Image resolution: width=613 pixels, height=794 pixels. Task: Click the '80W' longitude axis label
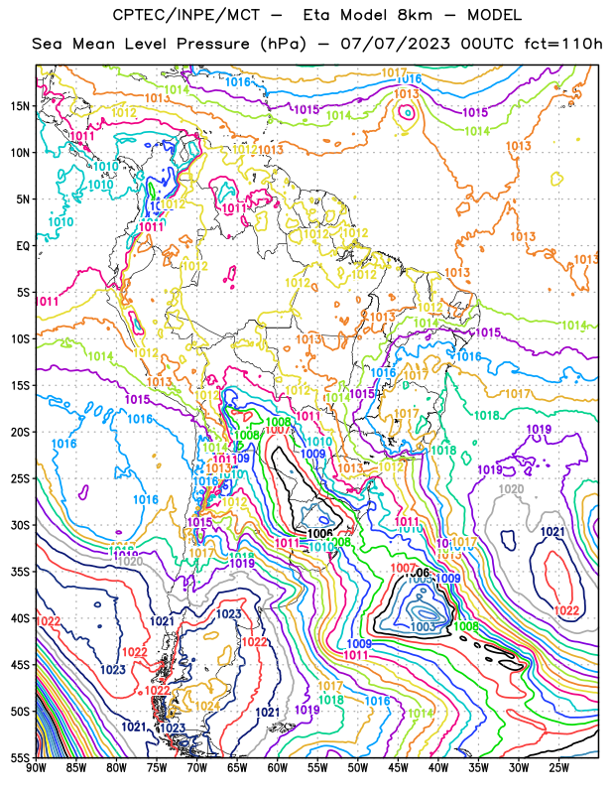116,768
